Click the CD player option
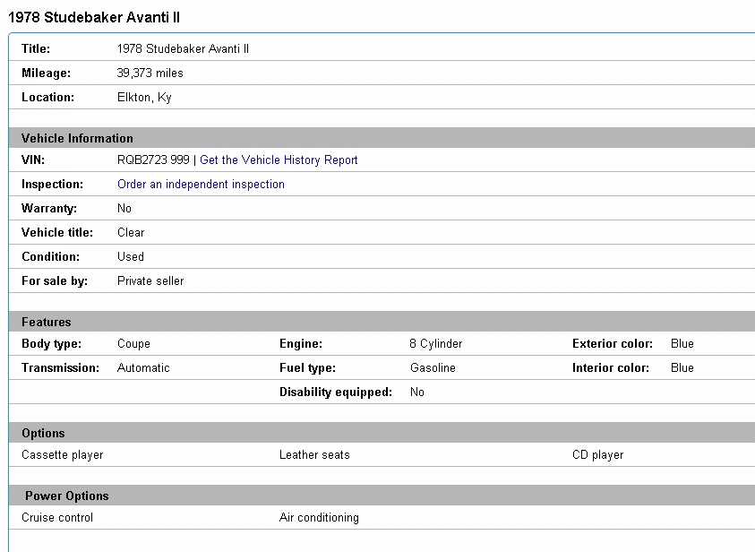755x552 pixels. 597,455
